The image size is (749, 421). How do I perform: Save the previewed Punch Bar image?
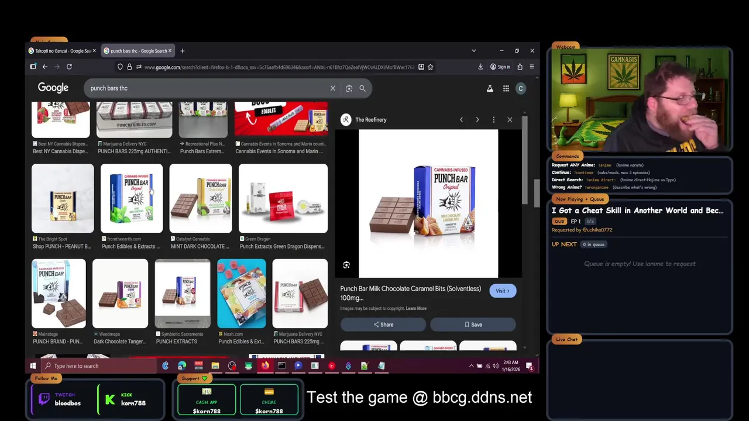coord(473,325)
